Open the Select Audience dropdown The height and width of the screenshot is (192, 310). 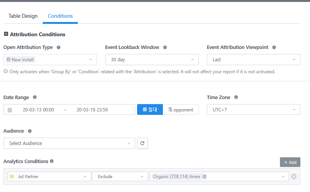(x=69, y=143)
